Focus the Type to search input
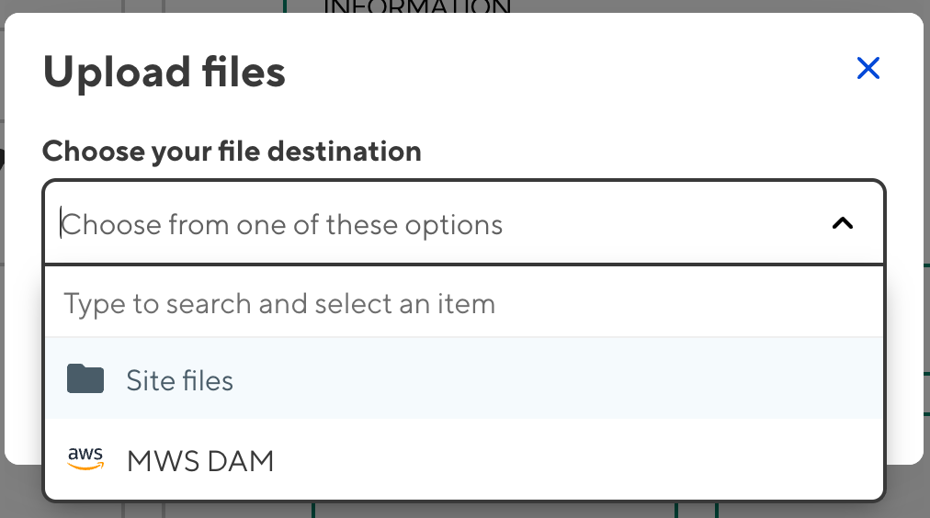The image size is (930, 518). coord(464,303)
